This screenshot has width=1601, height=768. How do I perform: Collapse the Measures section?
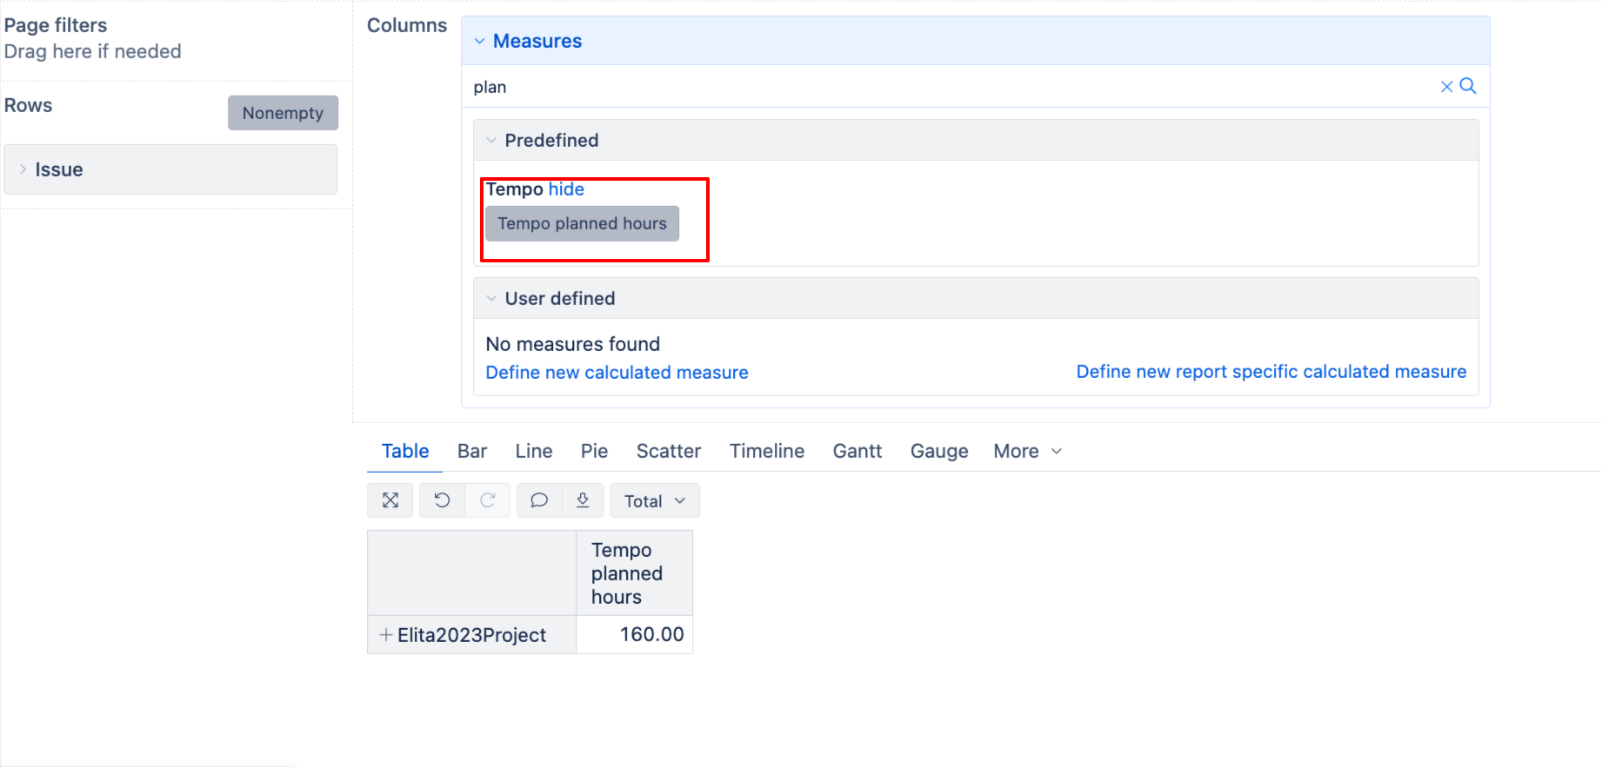[480, 41]
